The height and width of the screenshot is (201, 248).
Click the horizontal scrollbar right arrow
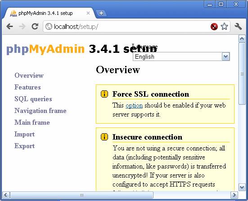(x=234, y=195)
